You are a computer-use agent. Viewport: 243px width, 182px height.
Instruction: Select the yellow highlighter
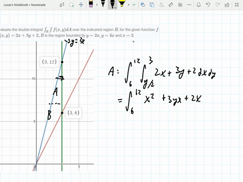pos(122,4)
